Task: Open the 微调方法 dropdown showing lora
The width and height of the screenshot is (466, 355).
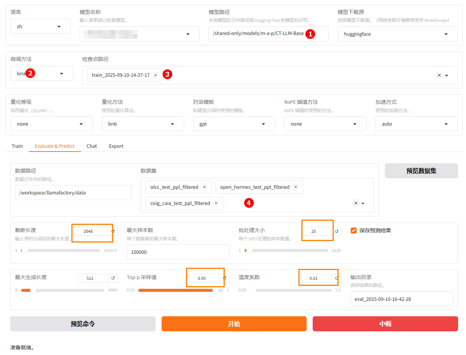Action: 42,74
